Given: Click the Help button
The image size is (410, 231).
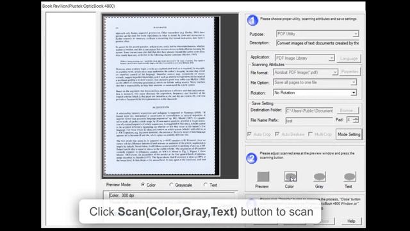Looking at the screenshot, I should pos(352,221).
